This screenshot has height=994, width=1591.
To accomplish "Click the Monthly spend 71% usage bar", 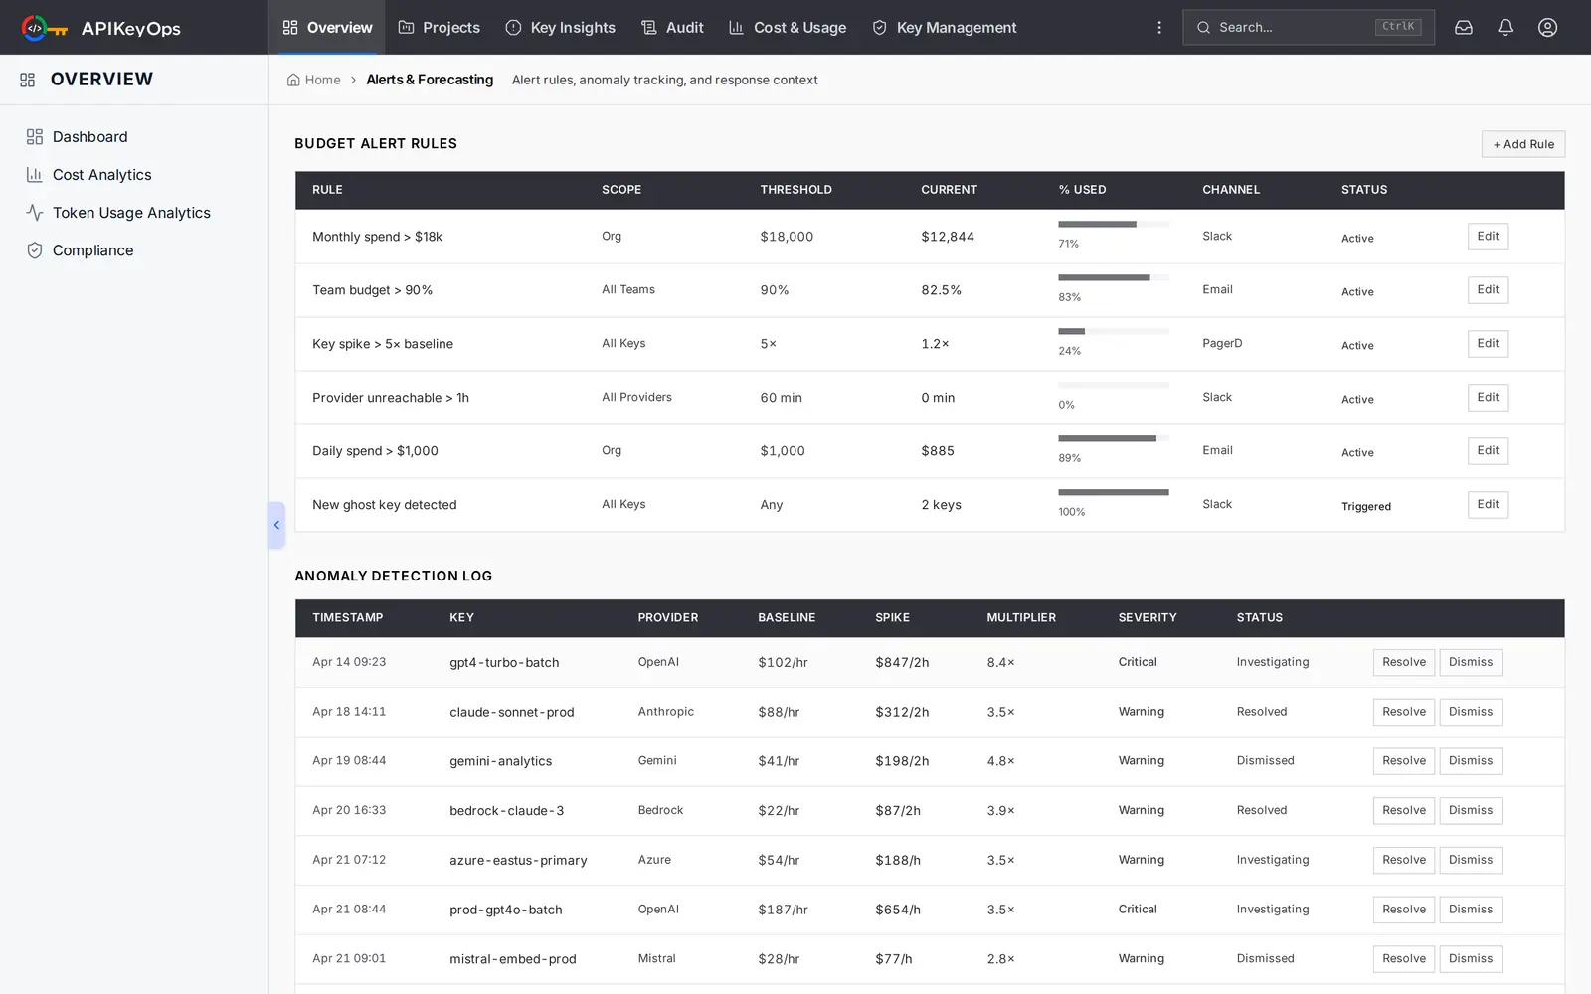I will [1114, 225].
